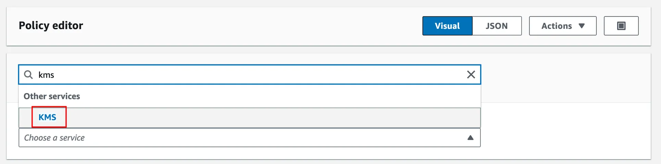Click the Visual label text

click(x=447, y=26)
